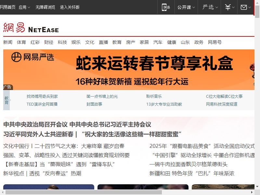Open the 汽车 channel
The height and width of the screenshot is (195, 260).
[x=158, y=42]
